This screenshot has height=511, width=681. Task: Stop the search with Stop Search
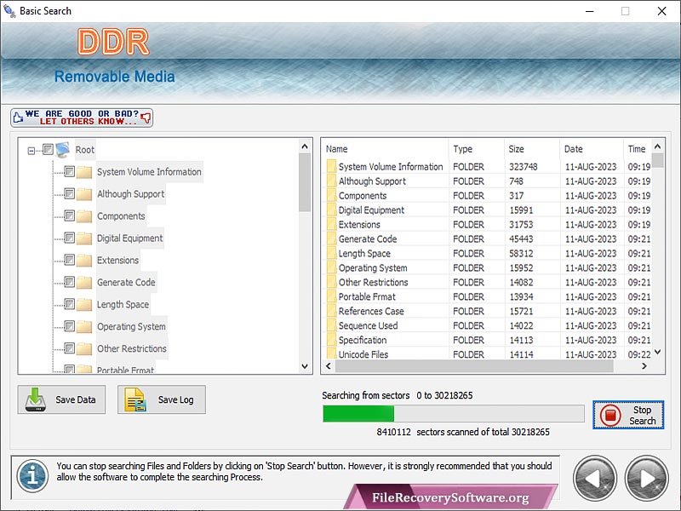628,415
